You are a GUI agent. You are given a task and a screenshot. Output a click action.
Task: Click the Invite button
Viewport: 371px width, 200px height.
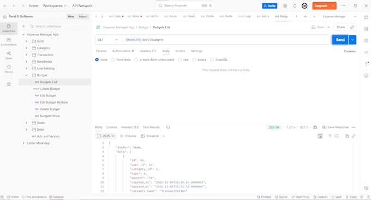tap(270, 5)
